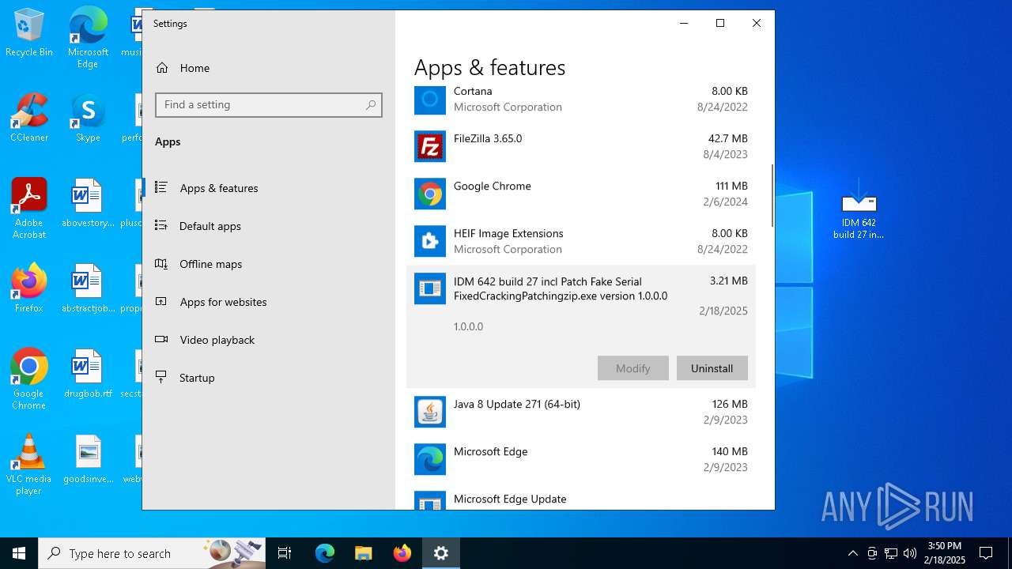Image resolution: width=1012 pixels, height=569 pixels.
Task: Click the apps list vertical scrollbar
Action: click(x=772, y=194)
